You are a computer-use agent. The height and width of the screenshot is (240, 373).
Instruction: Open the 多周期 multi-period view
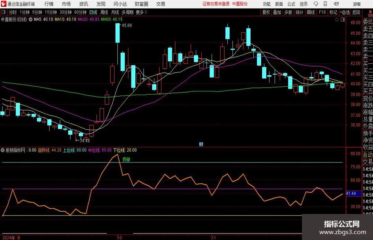tap(127, 12)
